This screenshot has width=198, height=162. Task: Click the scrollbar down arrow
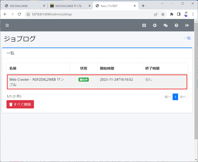click(196, 160)
